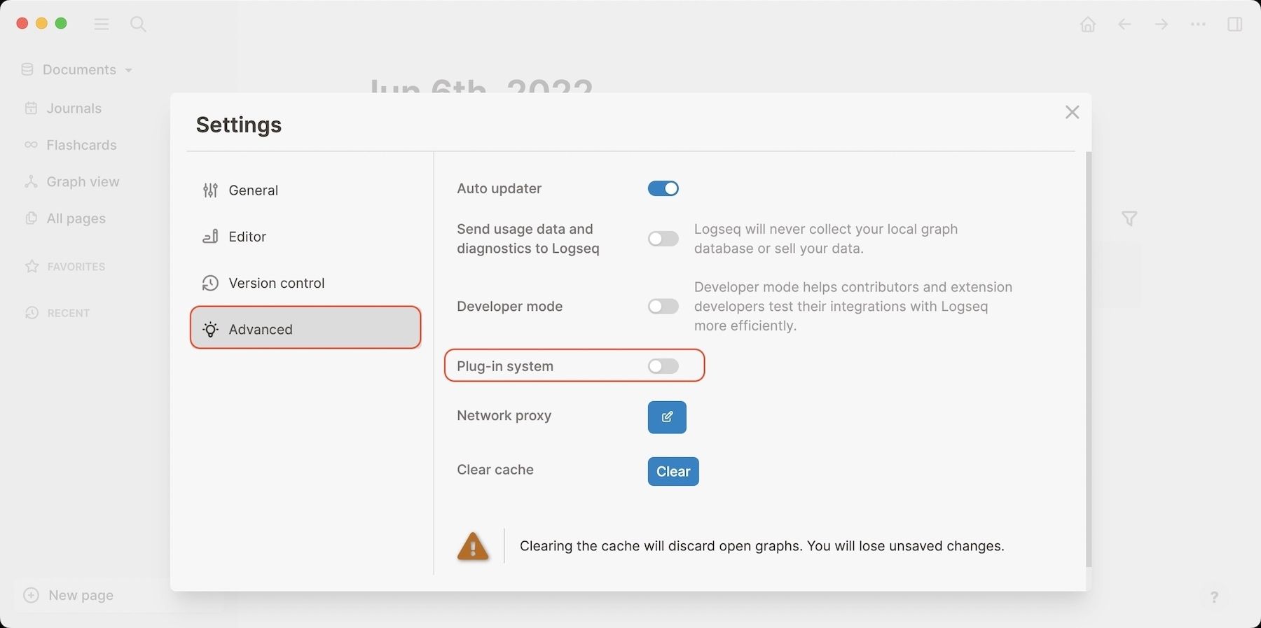This screenshot has width=1261, height=628.
Task: Disable the Auto updater toggle
Action: 663,188
